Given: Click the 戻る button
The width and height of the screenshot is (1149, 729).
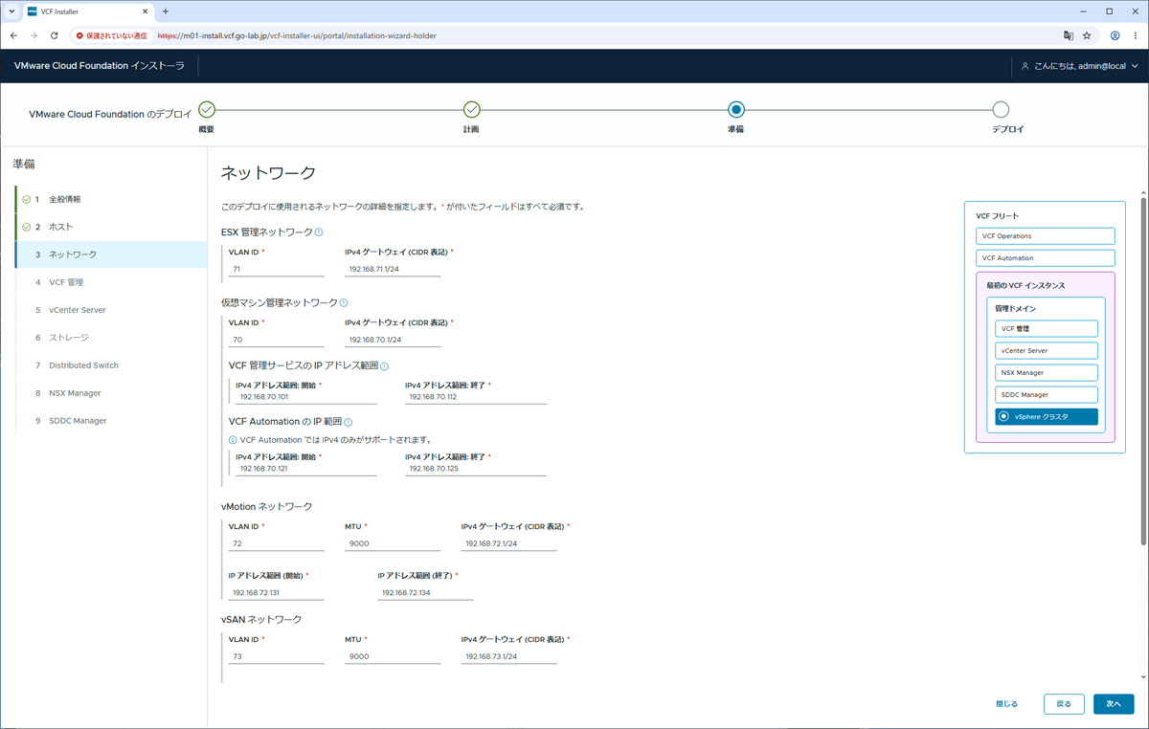Looking at the screenshot, I should pos(1064,704).
